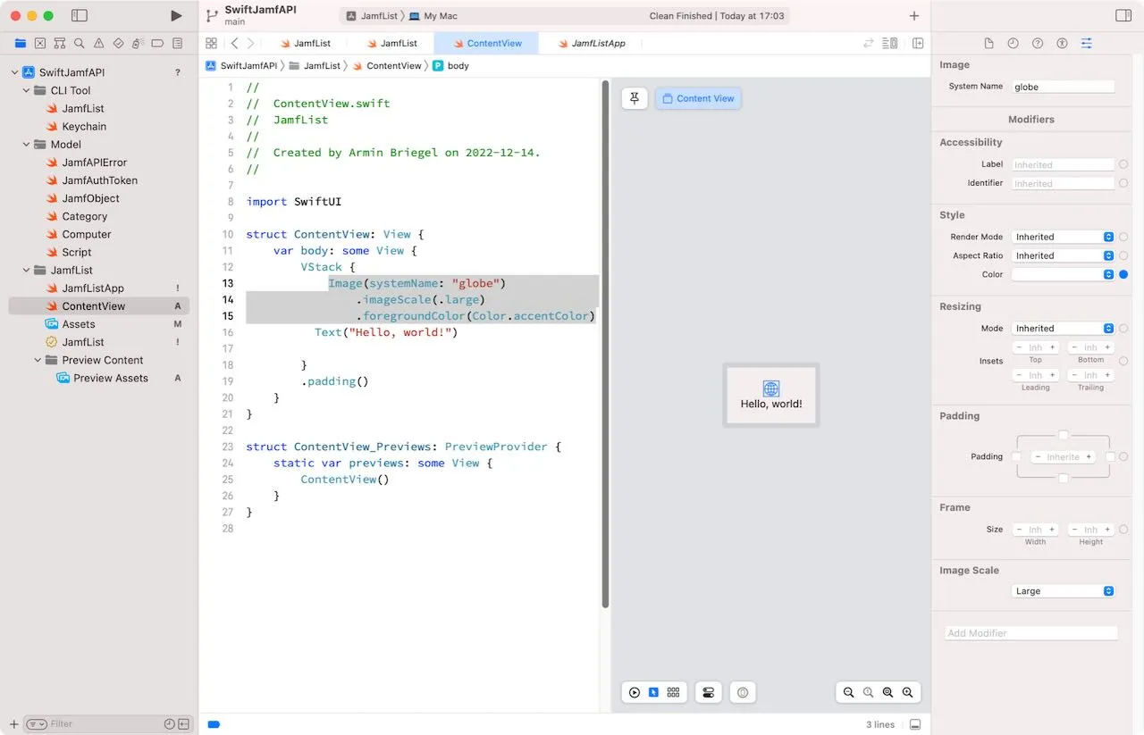Pin the preview canvas
Viewport: 1144px width, 735px height.
[635, 98]
